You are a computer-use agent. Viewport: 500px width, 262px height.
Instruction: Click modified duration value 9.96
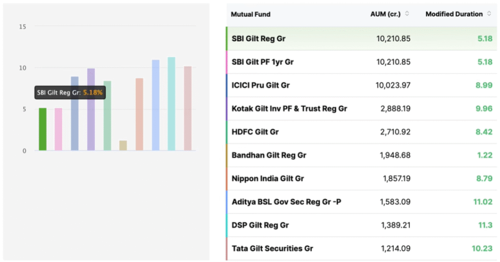point(484,109)
